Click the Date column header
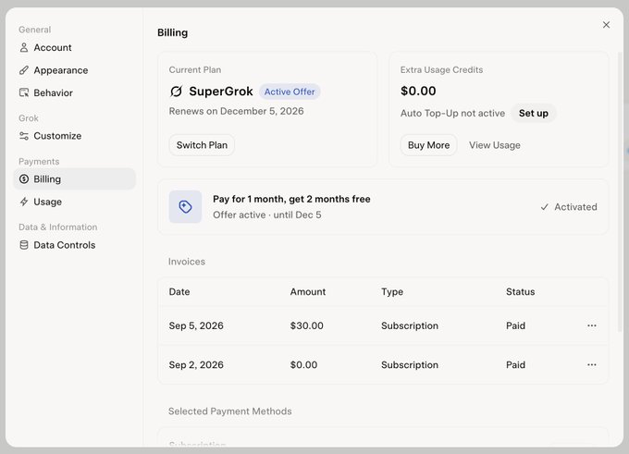629x454 pixels. point(179,292)
